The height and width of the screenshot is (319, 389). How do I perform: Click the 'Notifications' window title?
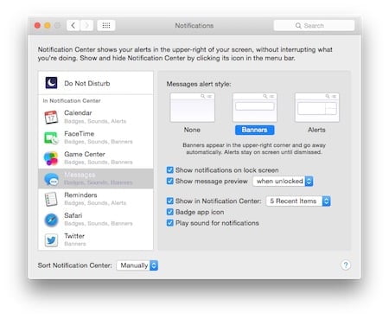click(x=194, y=26)
